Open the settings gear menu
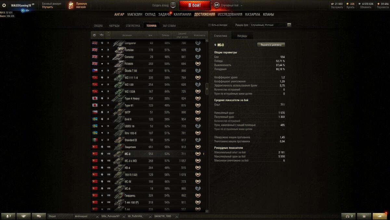 (x=4, y=5)
